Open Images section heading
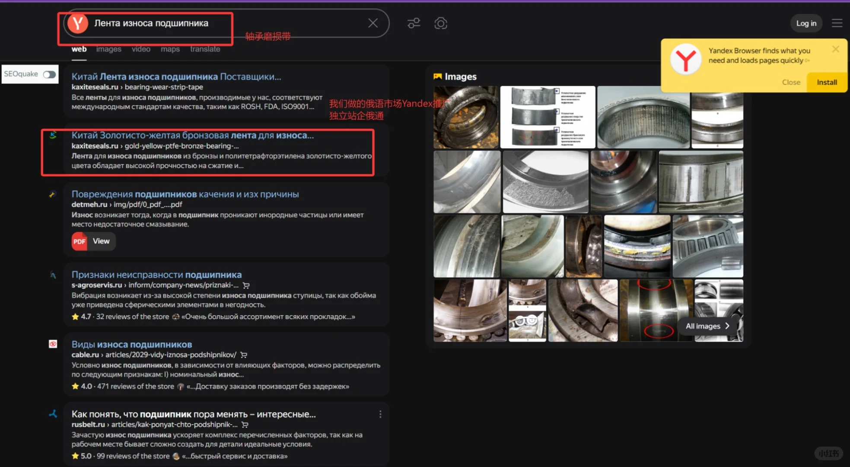The width and height of the screenshot is (850, 467). coord(461,77)
